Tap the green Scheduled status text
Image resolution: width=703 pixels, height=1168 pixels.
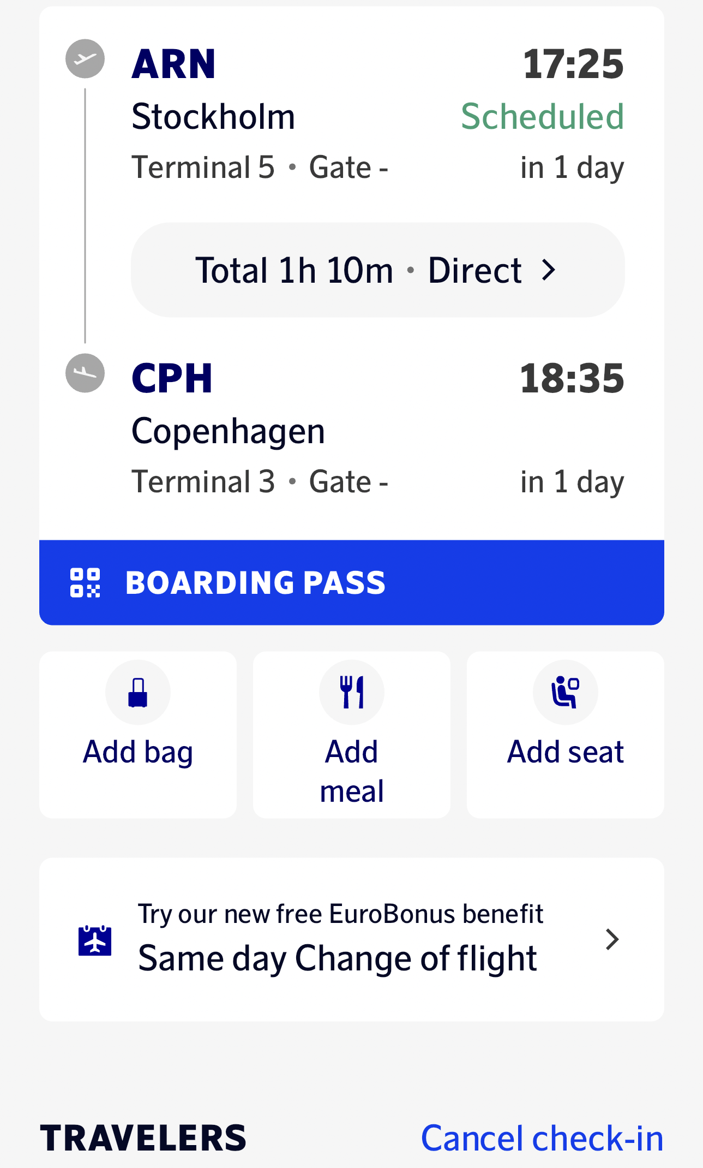click(542, 117)
